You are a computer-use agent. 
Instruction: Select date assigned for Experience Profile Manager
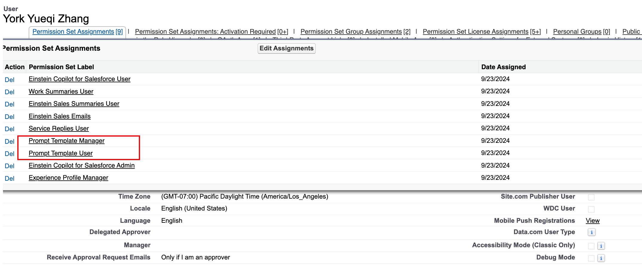[x=495, y=178]
